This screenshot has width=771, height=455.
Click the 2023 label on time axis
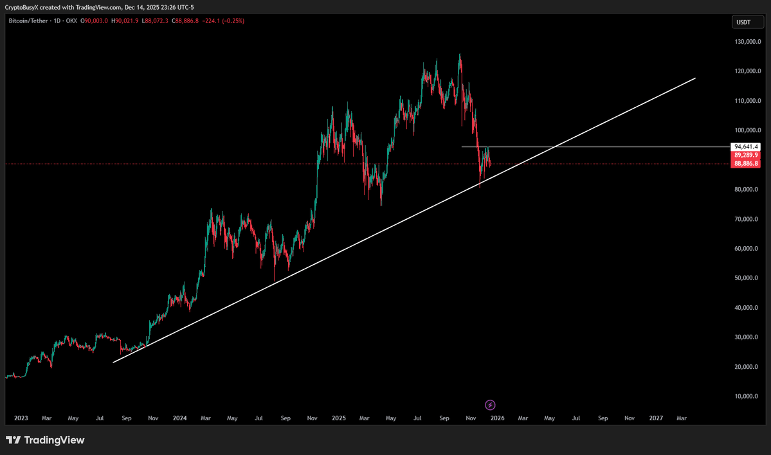[21, 418]
